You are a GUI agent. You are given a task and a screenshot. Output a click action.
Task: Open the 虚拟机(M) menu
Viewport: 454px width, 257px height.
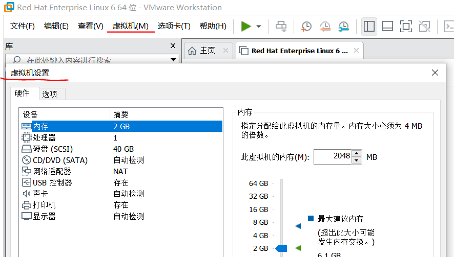click(x=130, y=26)
